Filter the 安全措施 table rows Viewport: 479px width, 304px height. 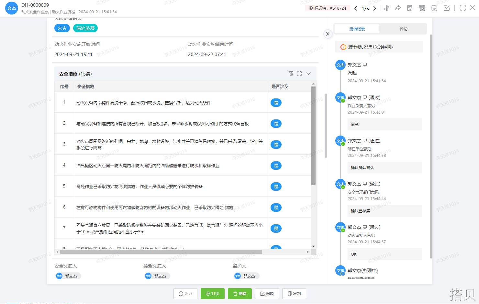tap(291, 74)
